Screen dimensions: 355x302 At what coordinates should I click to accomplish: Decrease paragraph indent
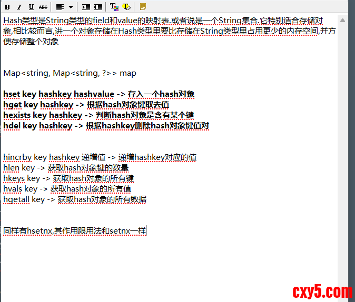(x=98, y=7)
